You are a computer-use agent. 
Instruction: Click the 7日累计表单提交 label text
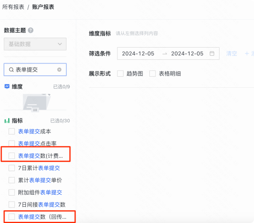click(39, 168)
